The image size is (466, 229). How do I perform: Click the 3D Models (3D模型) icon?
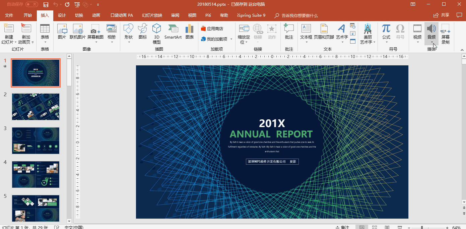click(156, 28)
